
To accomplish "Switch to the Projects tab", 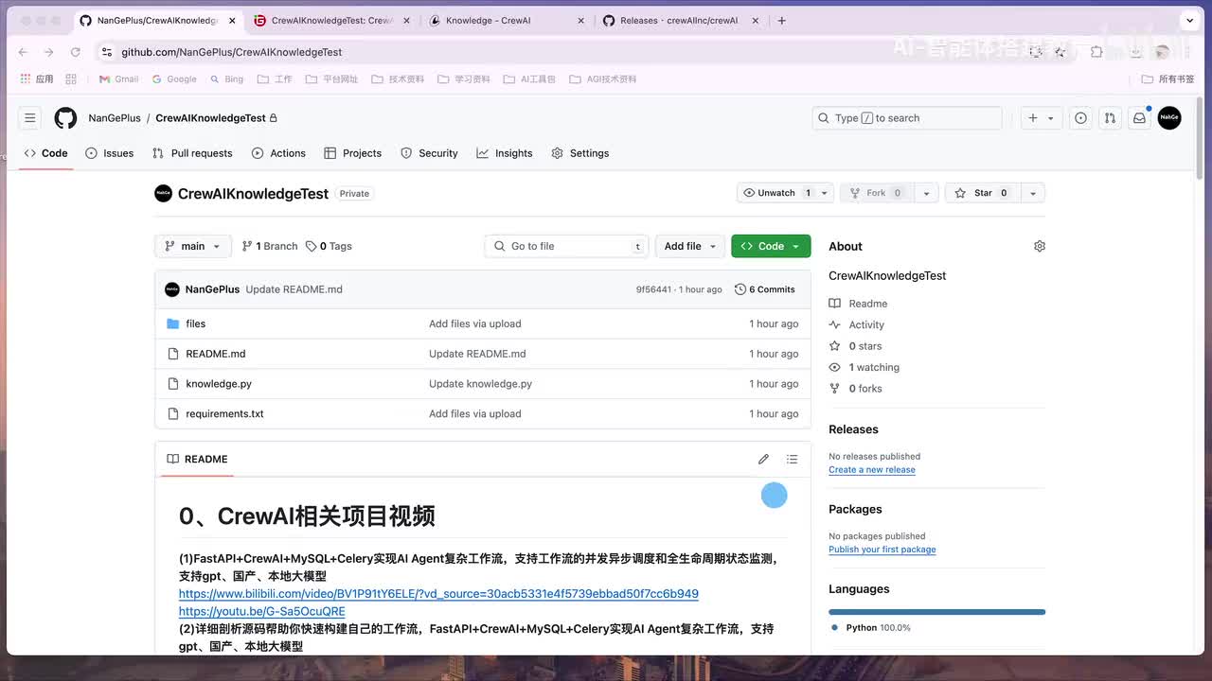I will click(352, 153).
